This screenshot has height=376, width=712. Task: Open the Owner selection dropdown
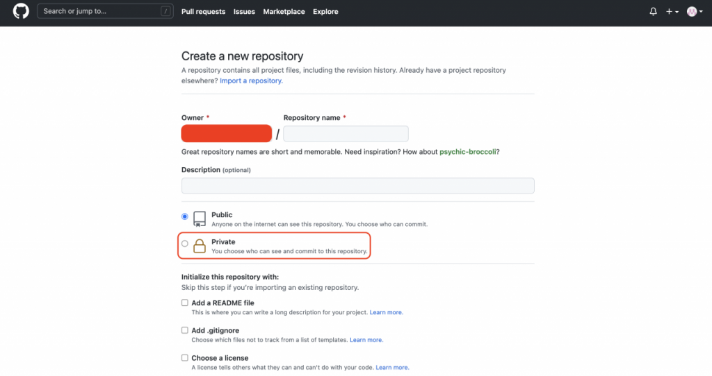pos(226,134)
